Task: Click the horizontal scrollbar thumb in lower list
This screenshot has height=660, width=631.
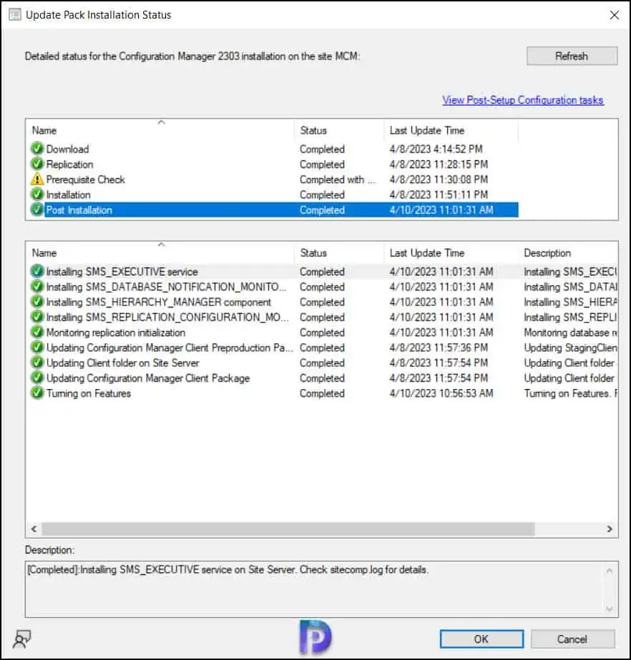Action: tap(288, 528)
